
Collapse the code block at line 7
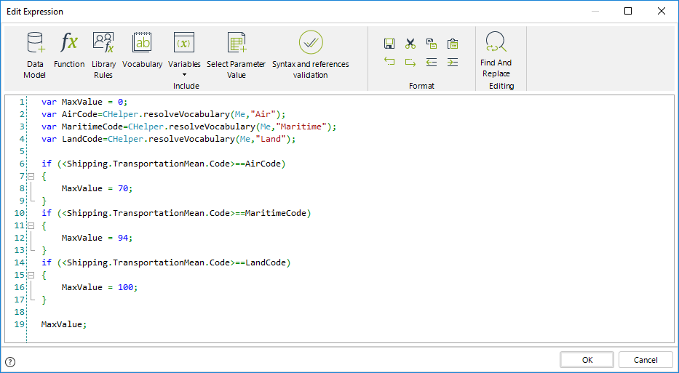tap(31, 176)
